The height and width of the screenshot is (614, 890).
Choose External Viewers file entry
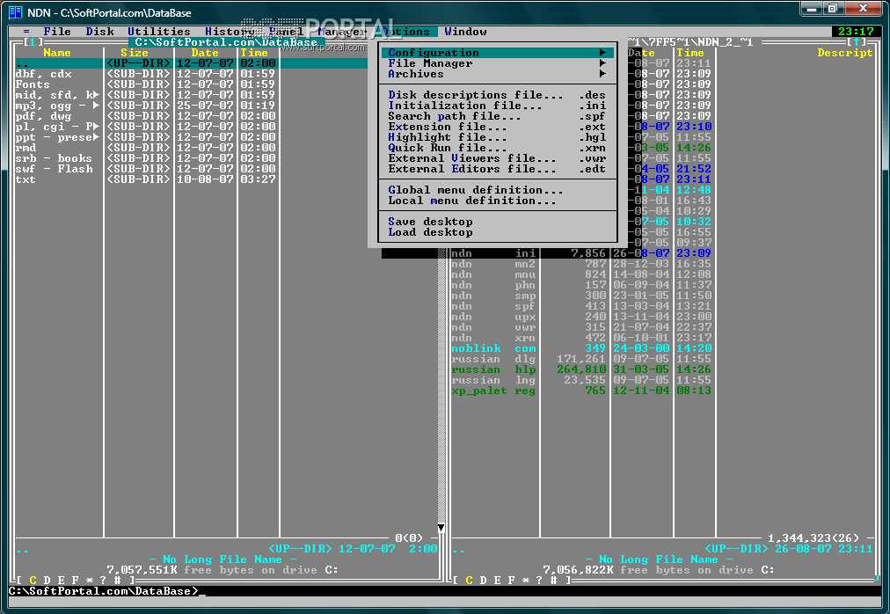click(x=497, y=158)
